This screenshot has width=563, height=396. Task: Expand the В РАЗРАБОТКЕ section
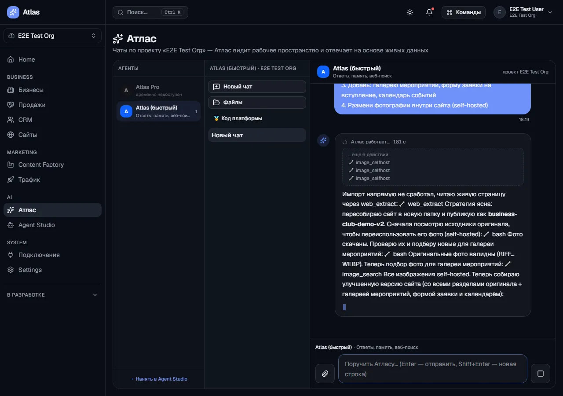click(52, 295)
